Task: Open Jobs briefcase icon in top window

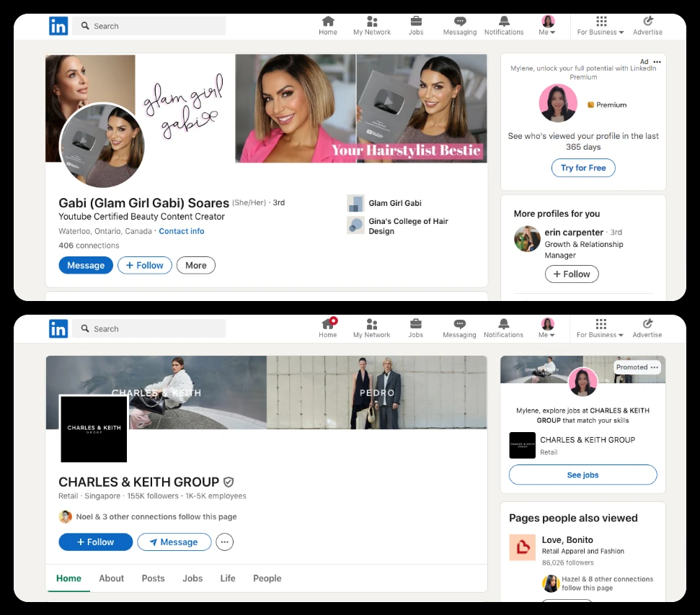Action: (416, 25)
